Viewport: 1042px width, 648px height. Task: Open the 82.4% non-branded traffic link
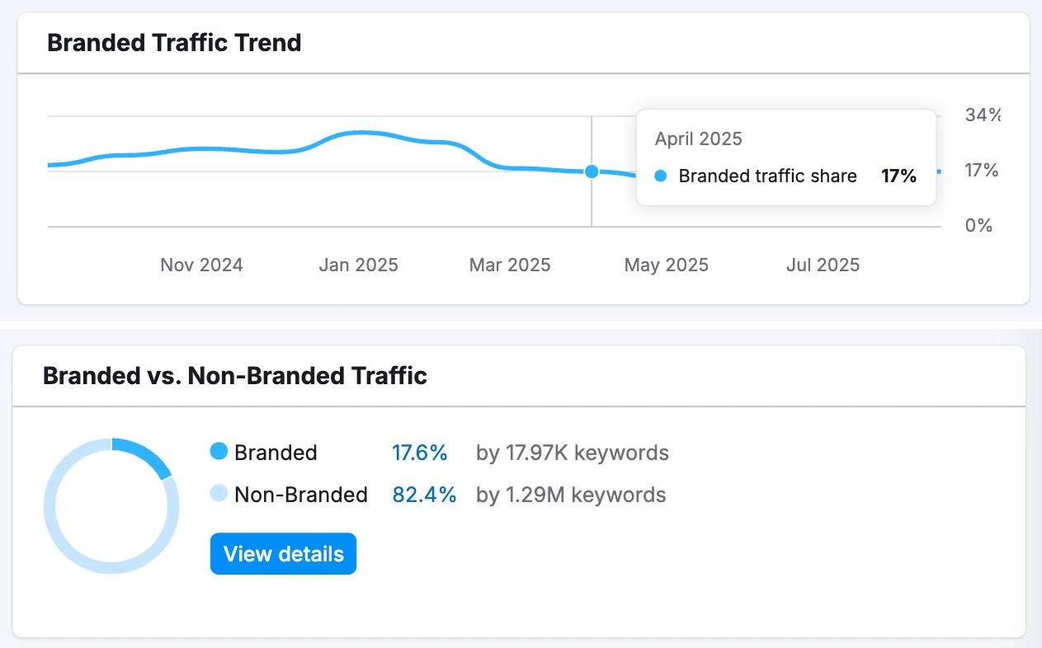pos(424,495)
